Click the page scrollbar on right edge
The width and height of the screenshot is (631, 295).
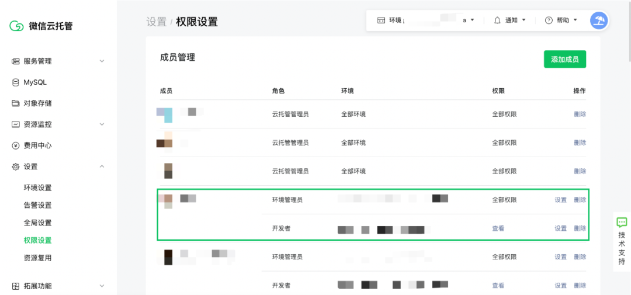click(x=629, y=30)
